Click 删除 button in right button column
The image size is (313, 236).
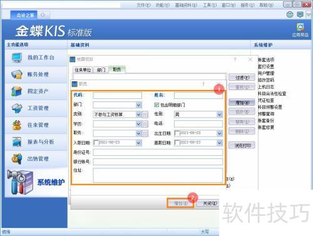pyautogui.click(x=242, y=131)
